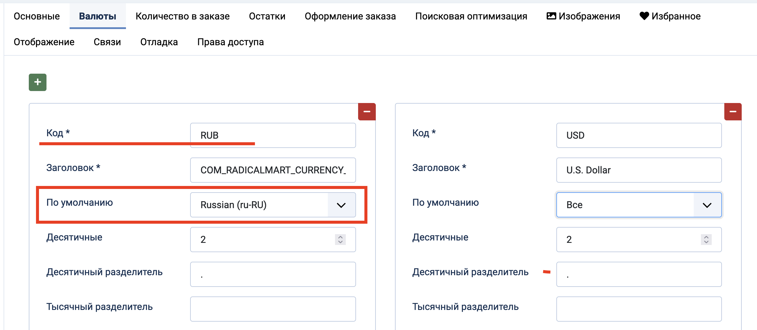Image resolution: width=757 pixels, height=330 pixels.
Task: Click the down stepper arrow on USD Десятичные field
Action: pos(707,242)
